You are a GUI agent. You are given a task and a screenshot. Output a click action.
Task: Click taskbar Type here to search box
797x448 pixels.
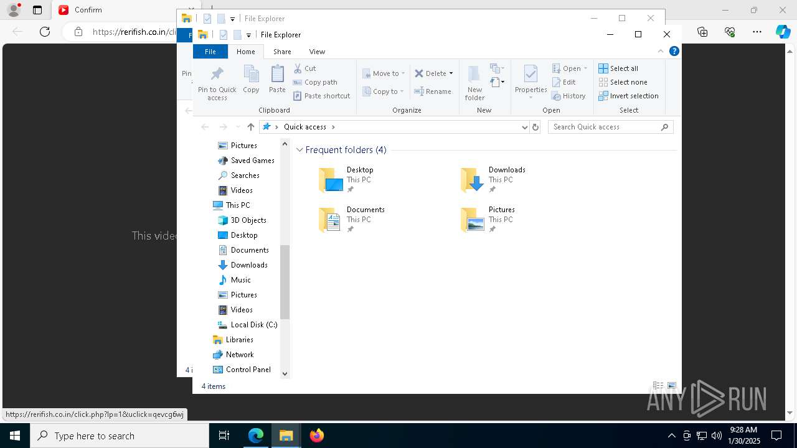click(x=120, y=436)
